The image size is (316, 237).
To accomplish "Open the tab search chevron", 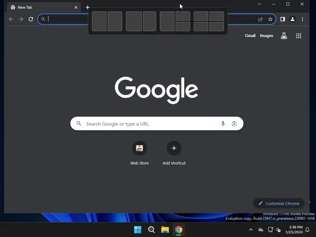I will click(260, 4).
